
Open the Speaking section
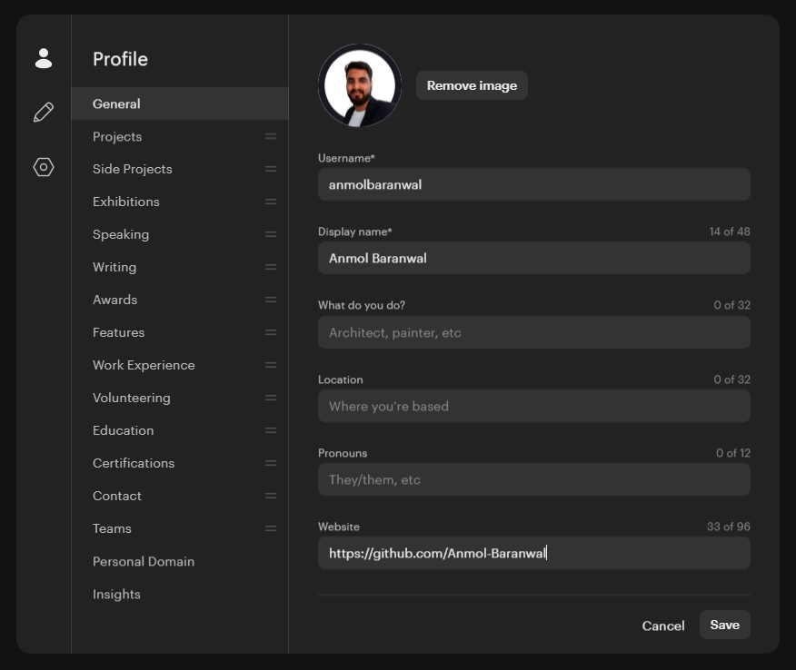(180, 234)
